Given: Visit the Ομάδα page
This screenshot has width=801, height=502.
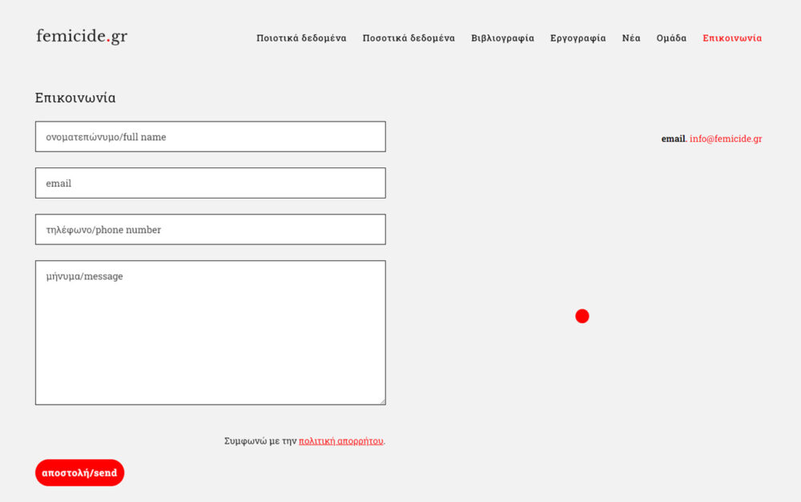Looking at the screenshot, I should tap(671, 38).
